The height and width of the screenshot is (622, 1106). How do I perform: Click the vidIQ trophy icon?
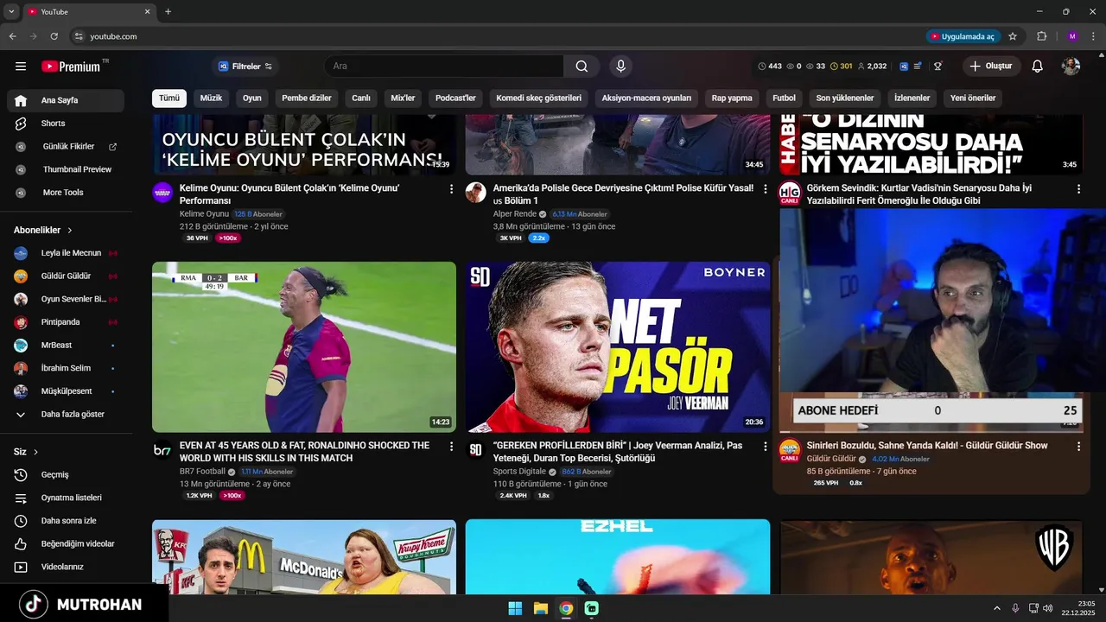click(x=938, y=67)
